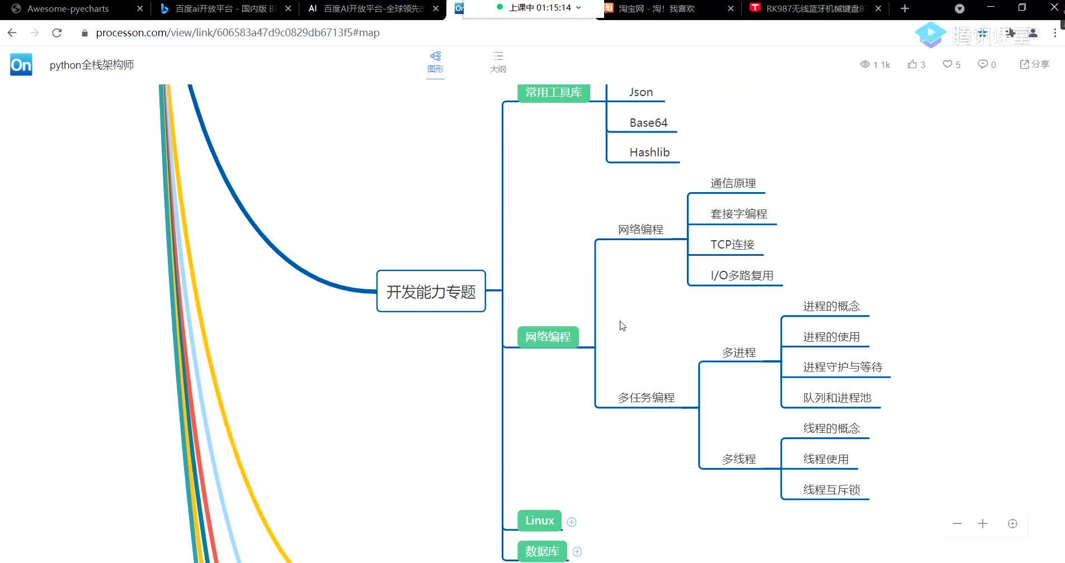View site info via lock icon
Screen dimensions: 1065x563
[84, 33]
